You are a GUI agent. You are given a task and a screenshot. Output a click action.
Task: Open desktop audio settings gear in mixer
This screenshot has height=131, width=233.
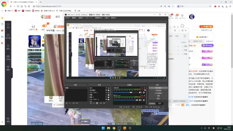pos(144,92)
